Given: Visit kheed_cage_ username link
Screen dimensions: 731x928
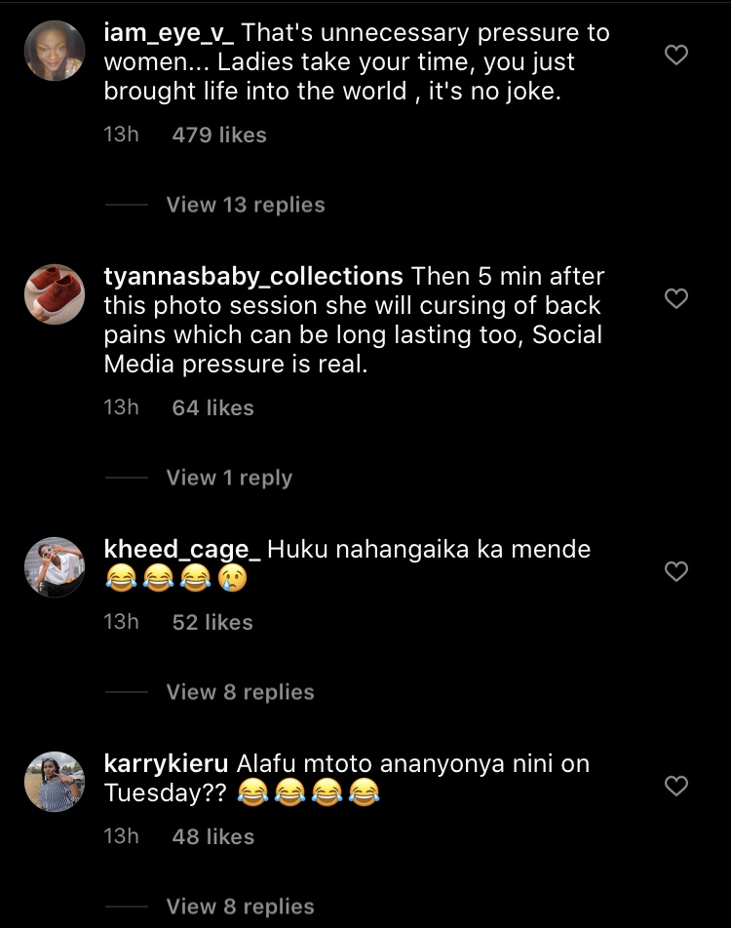Looking at the screenshot, I should pyautogui.click(x=181, y=549).
